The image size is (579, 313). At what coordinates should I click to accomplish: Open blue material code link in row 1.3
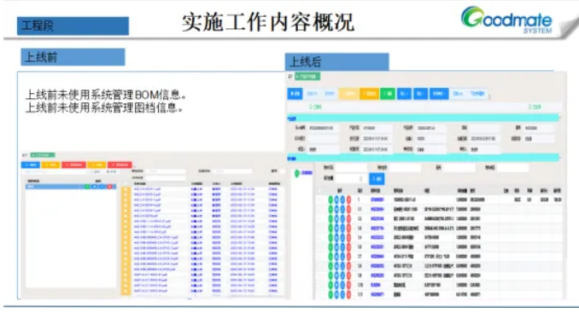[x=377, y=229]
